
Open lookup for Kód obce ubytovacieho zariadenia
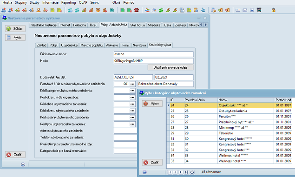pos(132,104)
